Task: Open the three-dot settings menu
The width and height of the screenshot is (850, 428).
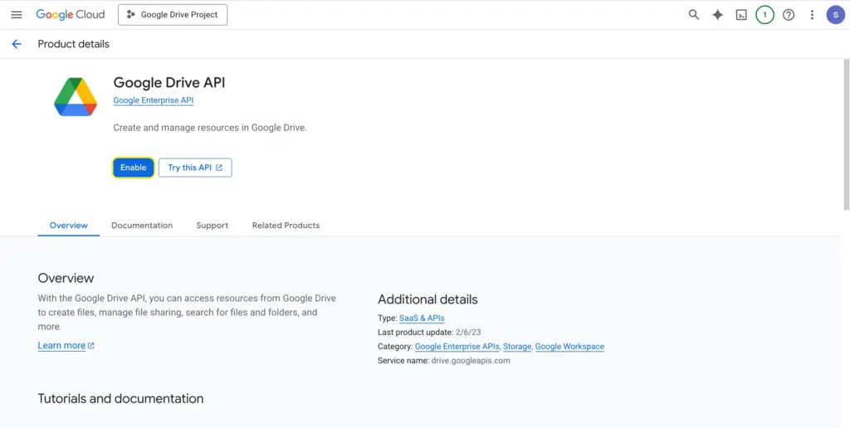Action: click(x=812, y=15)
